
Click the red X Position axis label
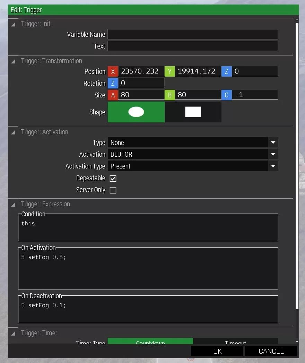[113, 71]
